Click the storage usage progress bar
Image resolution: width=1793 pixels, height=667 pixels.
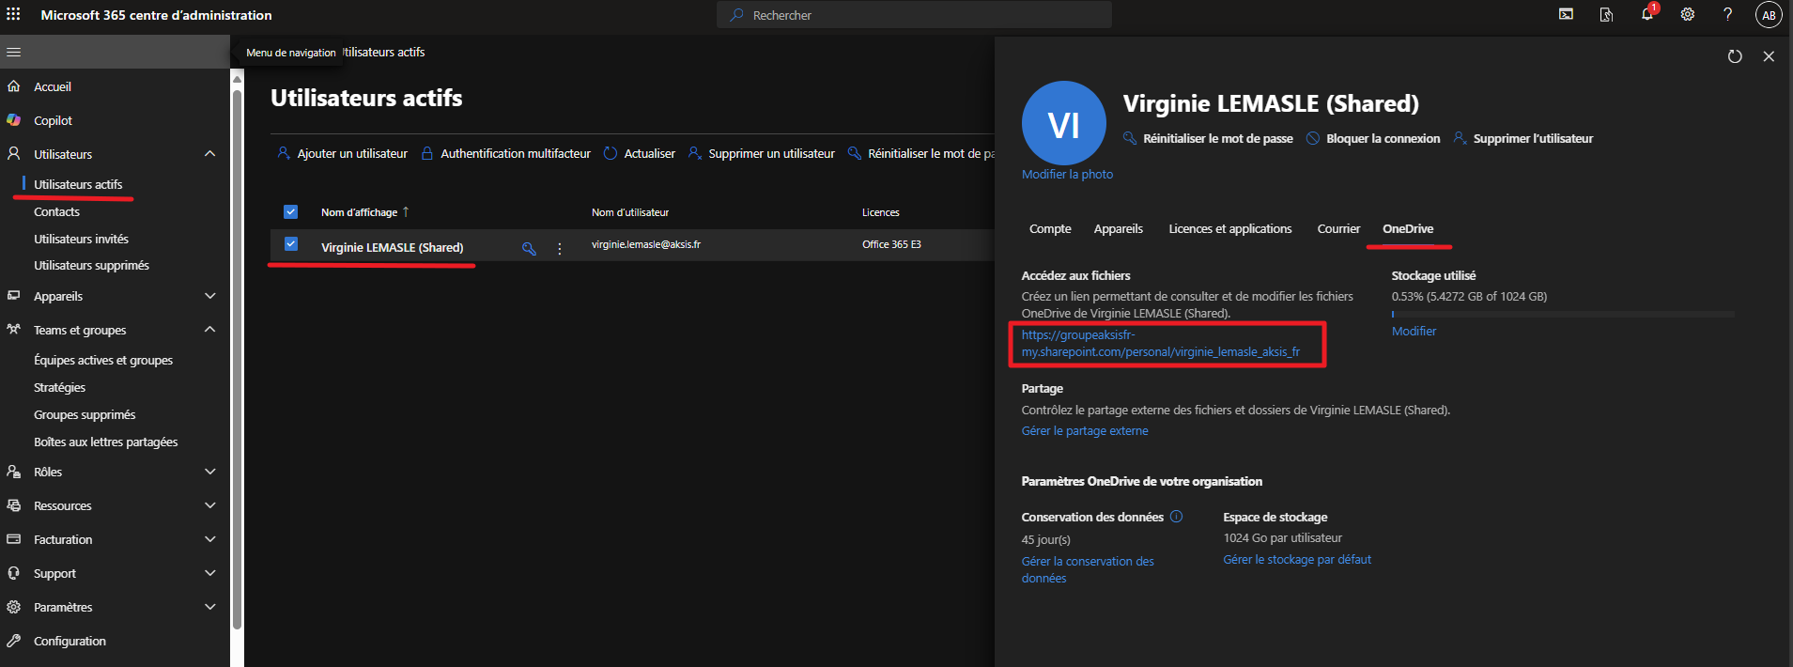(1563, 314)
